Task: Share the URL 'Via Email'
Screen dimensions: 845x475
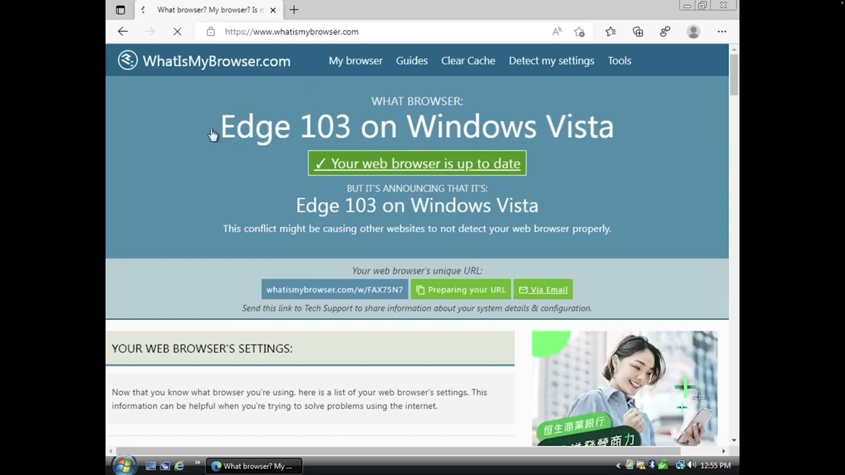Action: (543, 290)
